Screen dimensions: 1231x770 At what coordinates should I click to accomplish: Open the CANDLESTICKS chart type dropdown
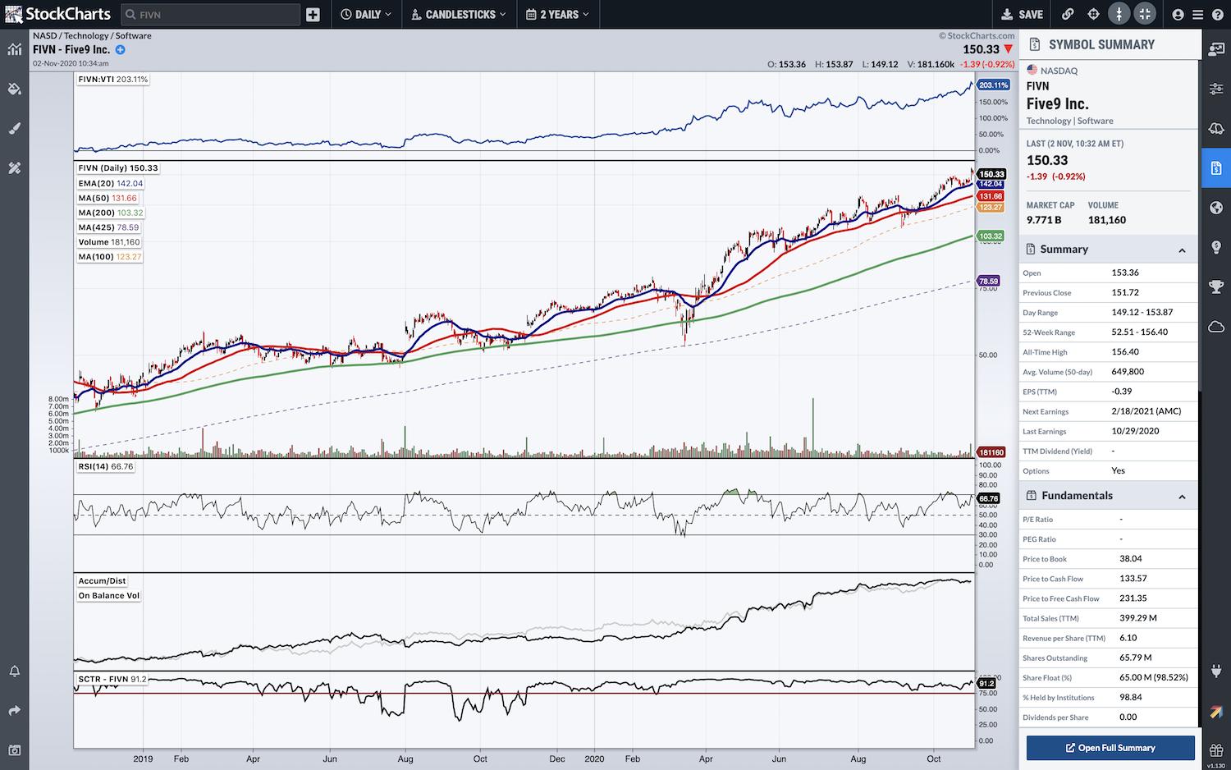coord(459,14)
